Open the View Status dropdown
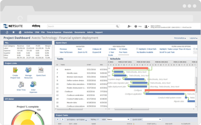This screenshot has height=125, width=201. point(118,120)
